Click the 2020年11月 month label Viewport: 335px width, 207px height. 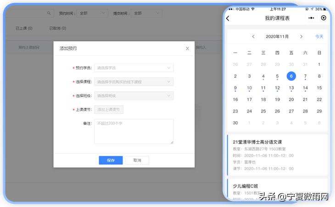[277, 37]
